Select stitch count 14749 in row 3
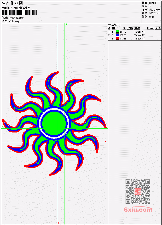Screen dimensions: 162x225 click(123, 39)
